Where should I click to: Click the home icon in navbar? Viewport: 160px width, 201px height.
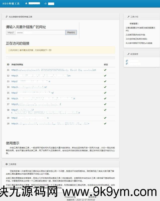pos(26,4)
